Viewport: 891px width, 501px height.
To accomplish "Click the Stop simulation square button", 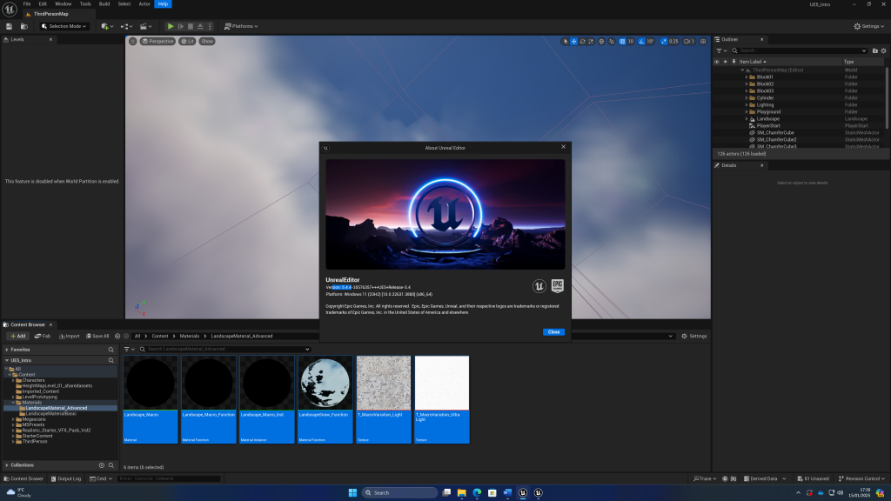I will click(x=191, y=26).
